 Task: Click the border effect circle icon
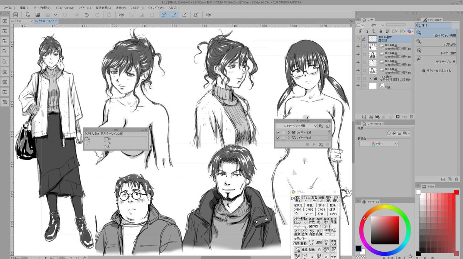(x=389, y=133)
